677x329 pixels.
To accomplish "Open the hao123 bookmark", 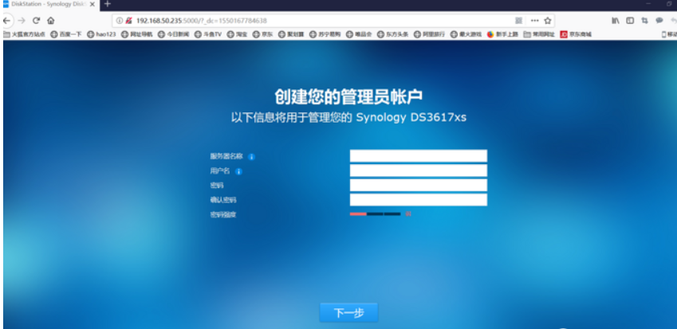I will (101, 34).
